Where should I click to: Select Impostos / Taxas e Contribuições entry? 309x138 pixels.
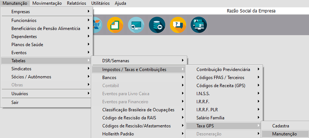(x=139, y=70)
